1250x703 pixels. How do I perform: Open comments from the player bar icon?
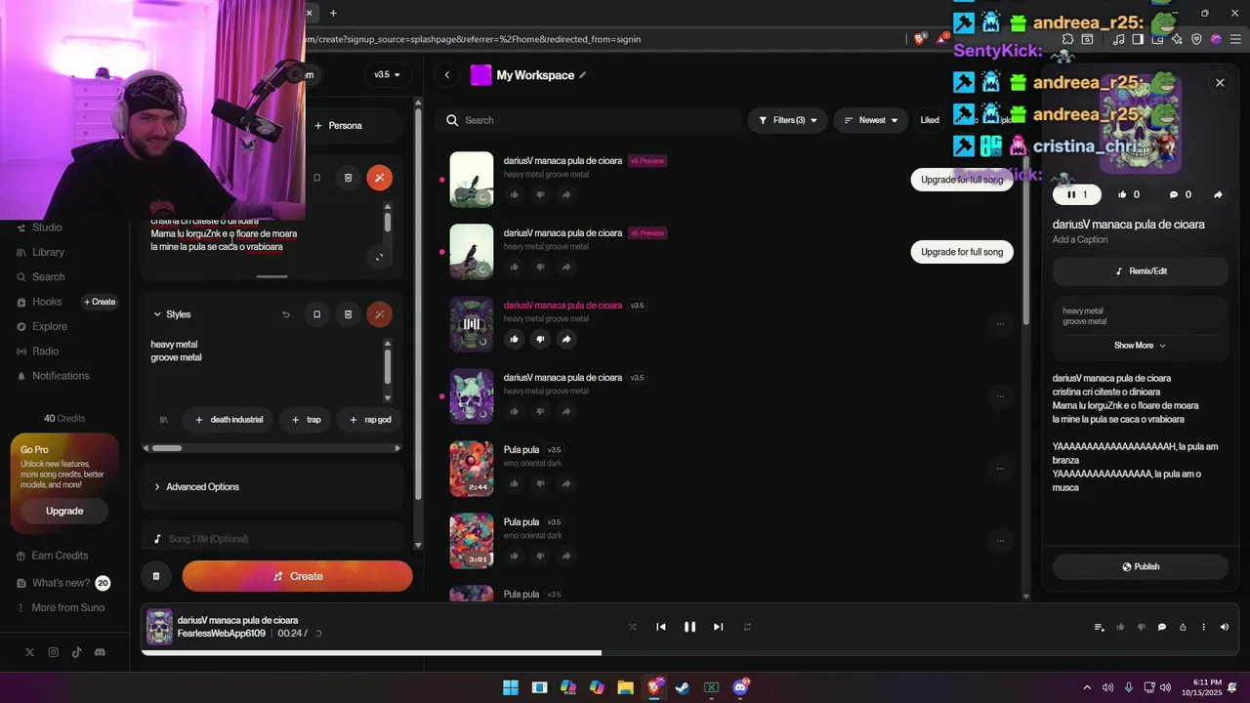1162,627
